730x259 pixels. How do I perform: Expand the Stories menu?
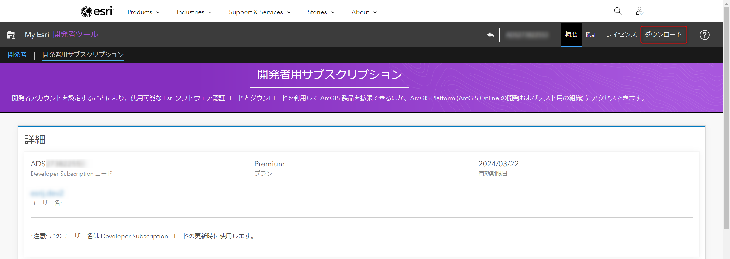321,12
